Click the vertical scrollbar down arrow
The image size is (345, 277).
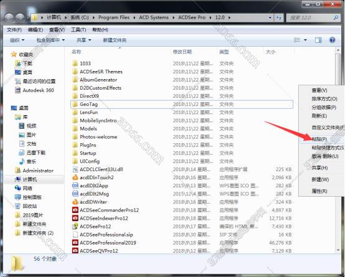click(x=338, y=250)
